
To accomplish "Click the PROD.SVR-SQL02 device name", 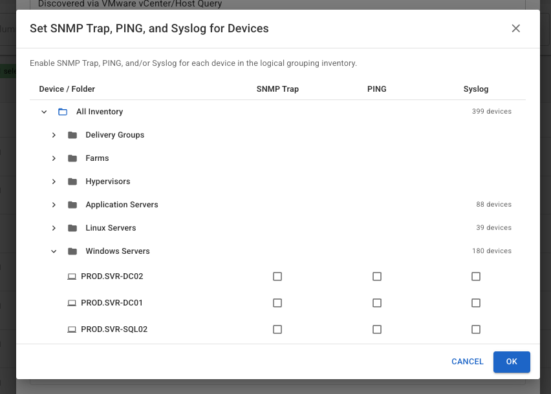I will 114,329.
